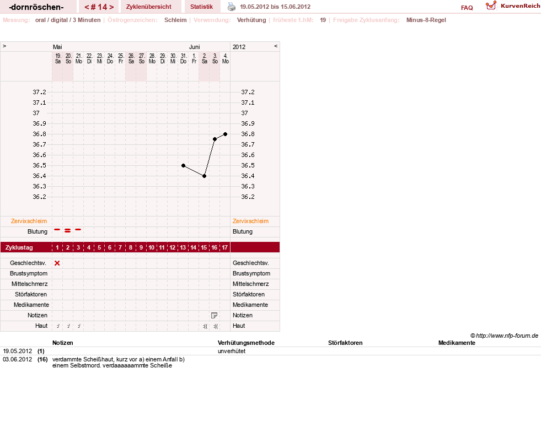Click the -dornröschen- user name
541x438 pixels.
[x=36, y=7]
